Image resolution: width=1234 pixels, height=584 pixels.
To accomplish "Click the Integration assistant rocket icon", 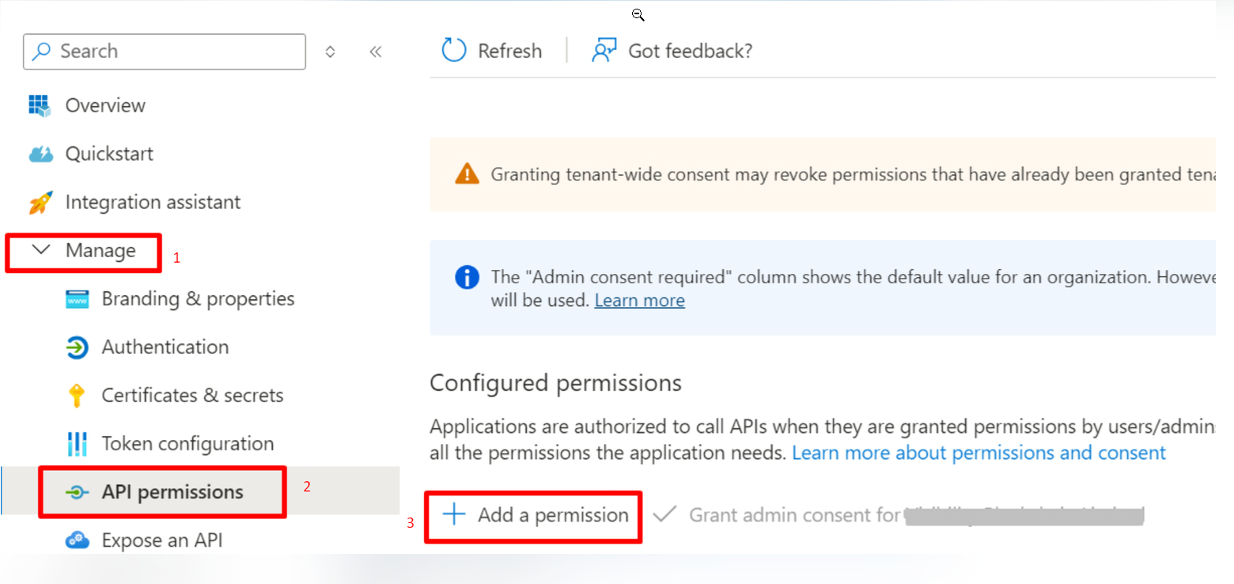I will (40, 203).
